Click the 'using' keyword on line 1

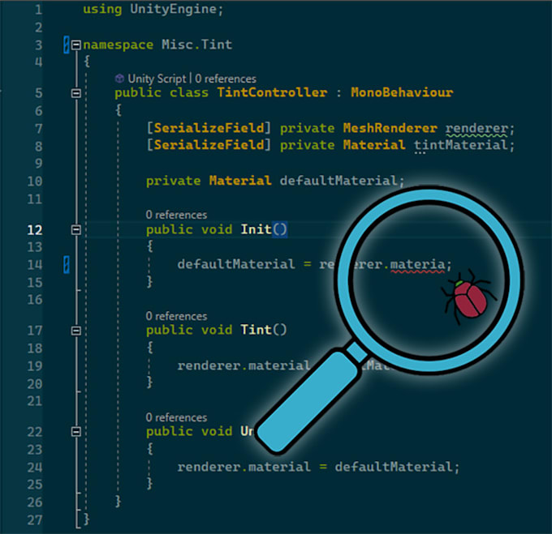(x=102, y=9)
